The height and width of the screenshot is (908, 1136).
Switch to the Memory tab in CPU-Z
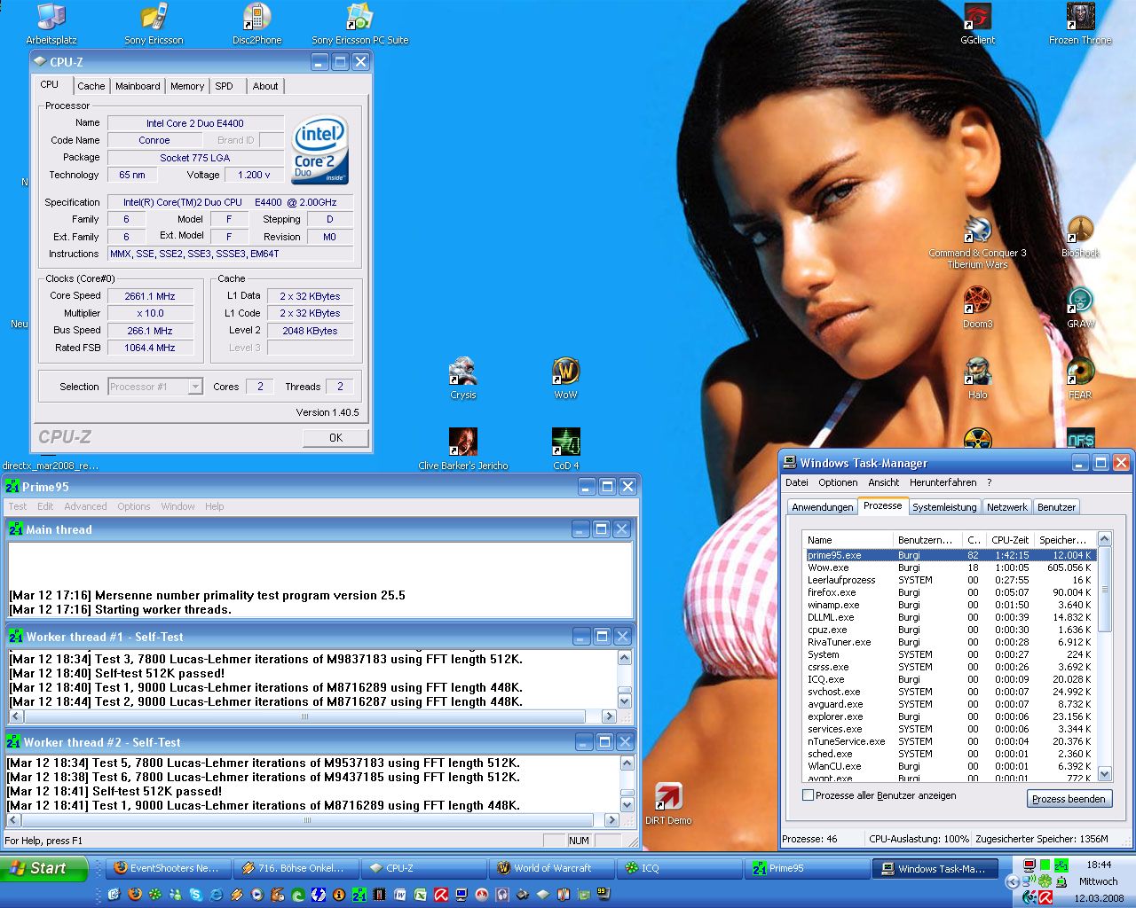tap(187, 86)
